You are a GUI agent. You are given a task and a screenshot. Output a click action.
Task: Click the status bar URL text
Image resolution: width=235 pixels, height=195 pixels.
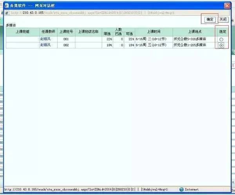tap(86, 190)
